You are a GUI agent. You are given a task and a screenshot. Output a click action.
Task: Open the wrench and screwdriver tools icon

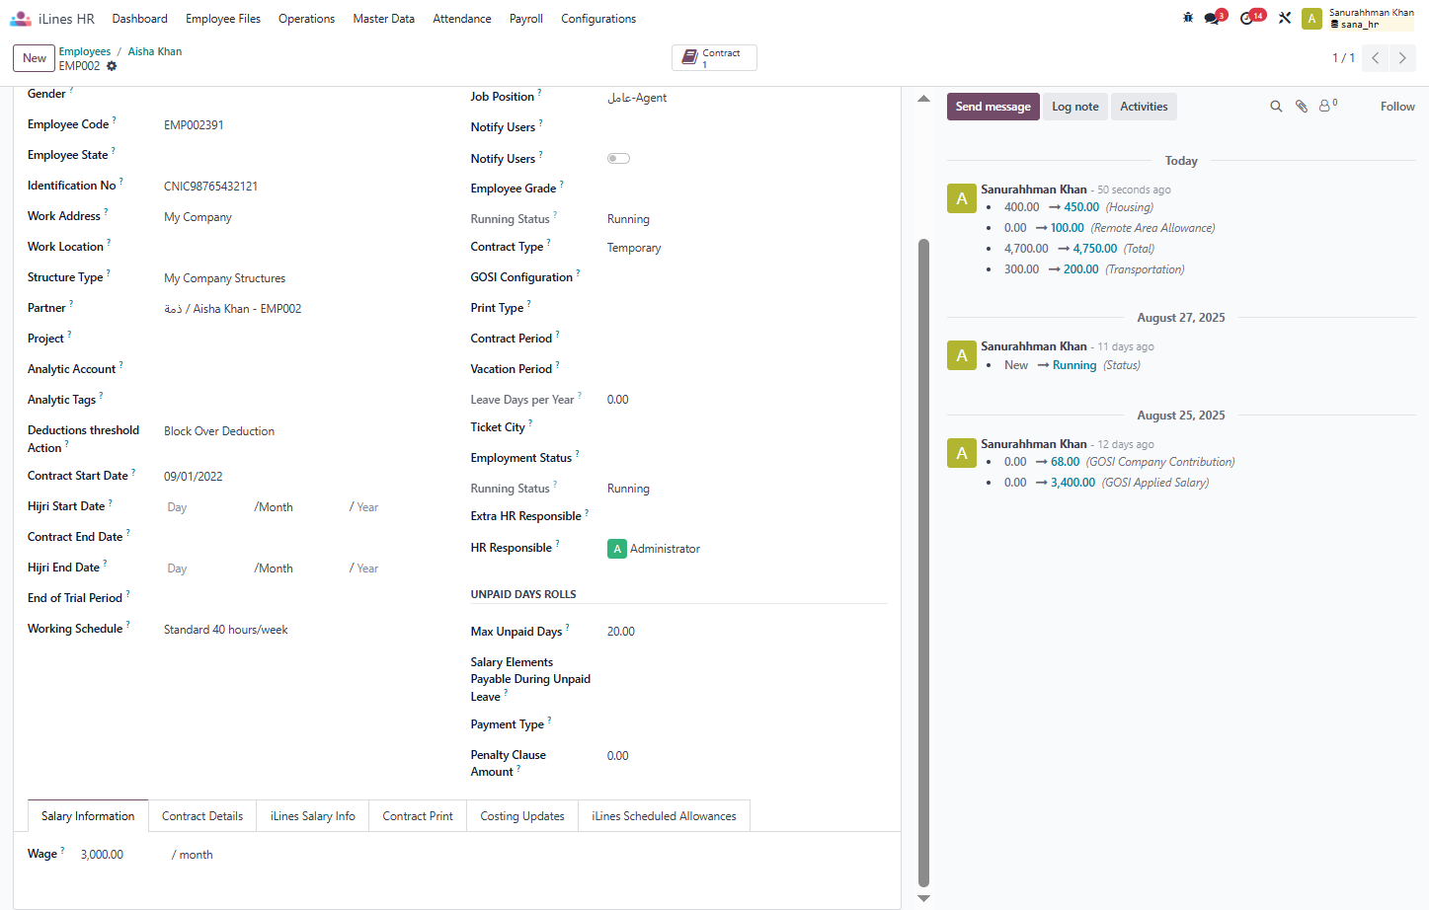coord(1284,18)
